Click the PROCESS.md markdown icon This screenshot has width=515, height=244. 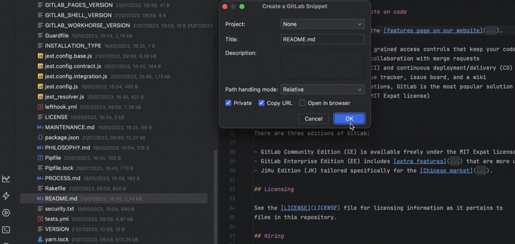41,178
